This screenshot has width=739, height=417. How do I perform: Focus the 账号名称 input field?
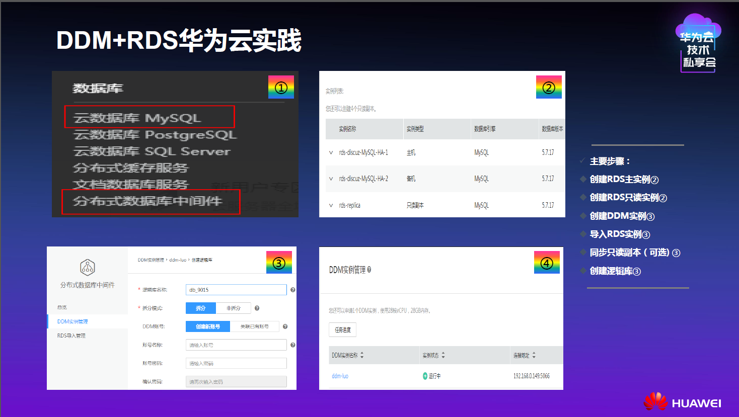point(236,345)
